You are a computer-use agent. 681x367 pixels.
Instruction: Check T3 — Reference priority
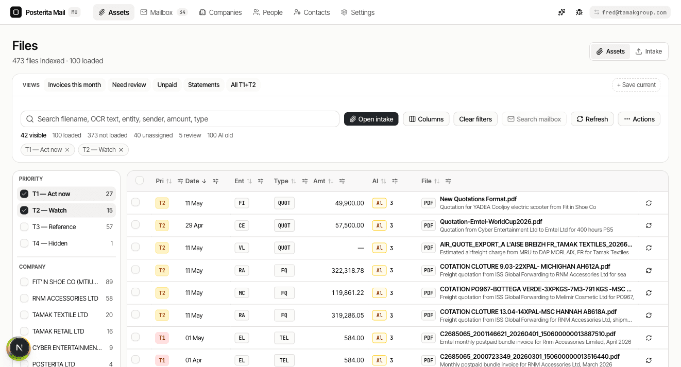point(24,227)
